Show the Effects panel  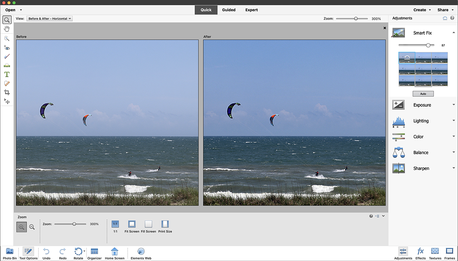tap(420, 253)
